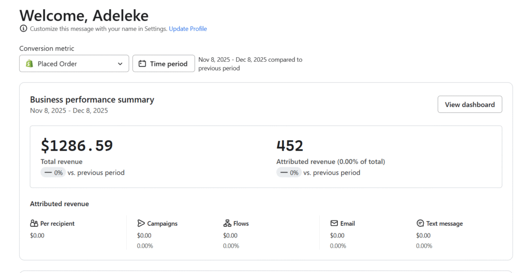Click the Campaigns paper plane icon
Image resolution: width=528 pixels, height=273 pixels.
tap(141, 224)
